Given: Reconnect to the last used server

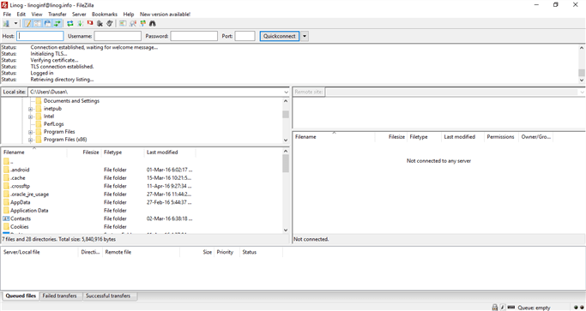Looking at the screenshot, I should pos(110,23).
